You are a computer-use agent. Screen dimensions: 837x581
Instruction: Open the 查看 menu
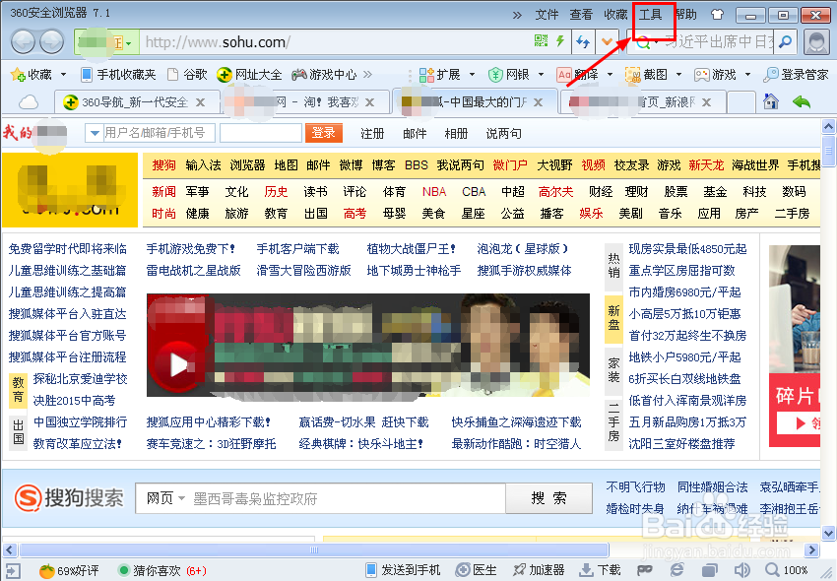pyautogui.click(x=581, y=15)
